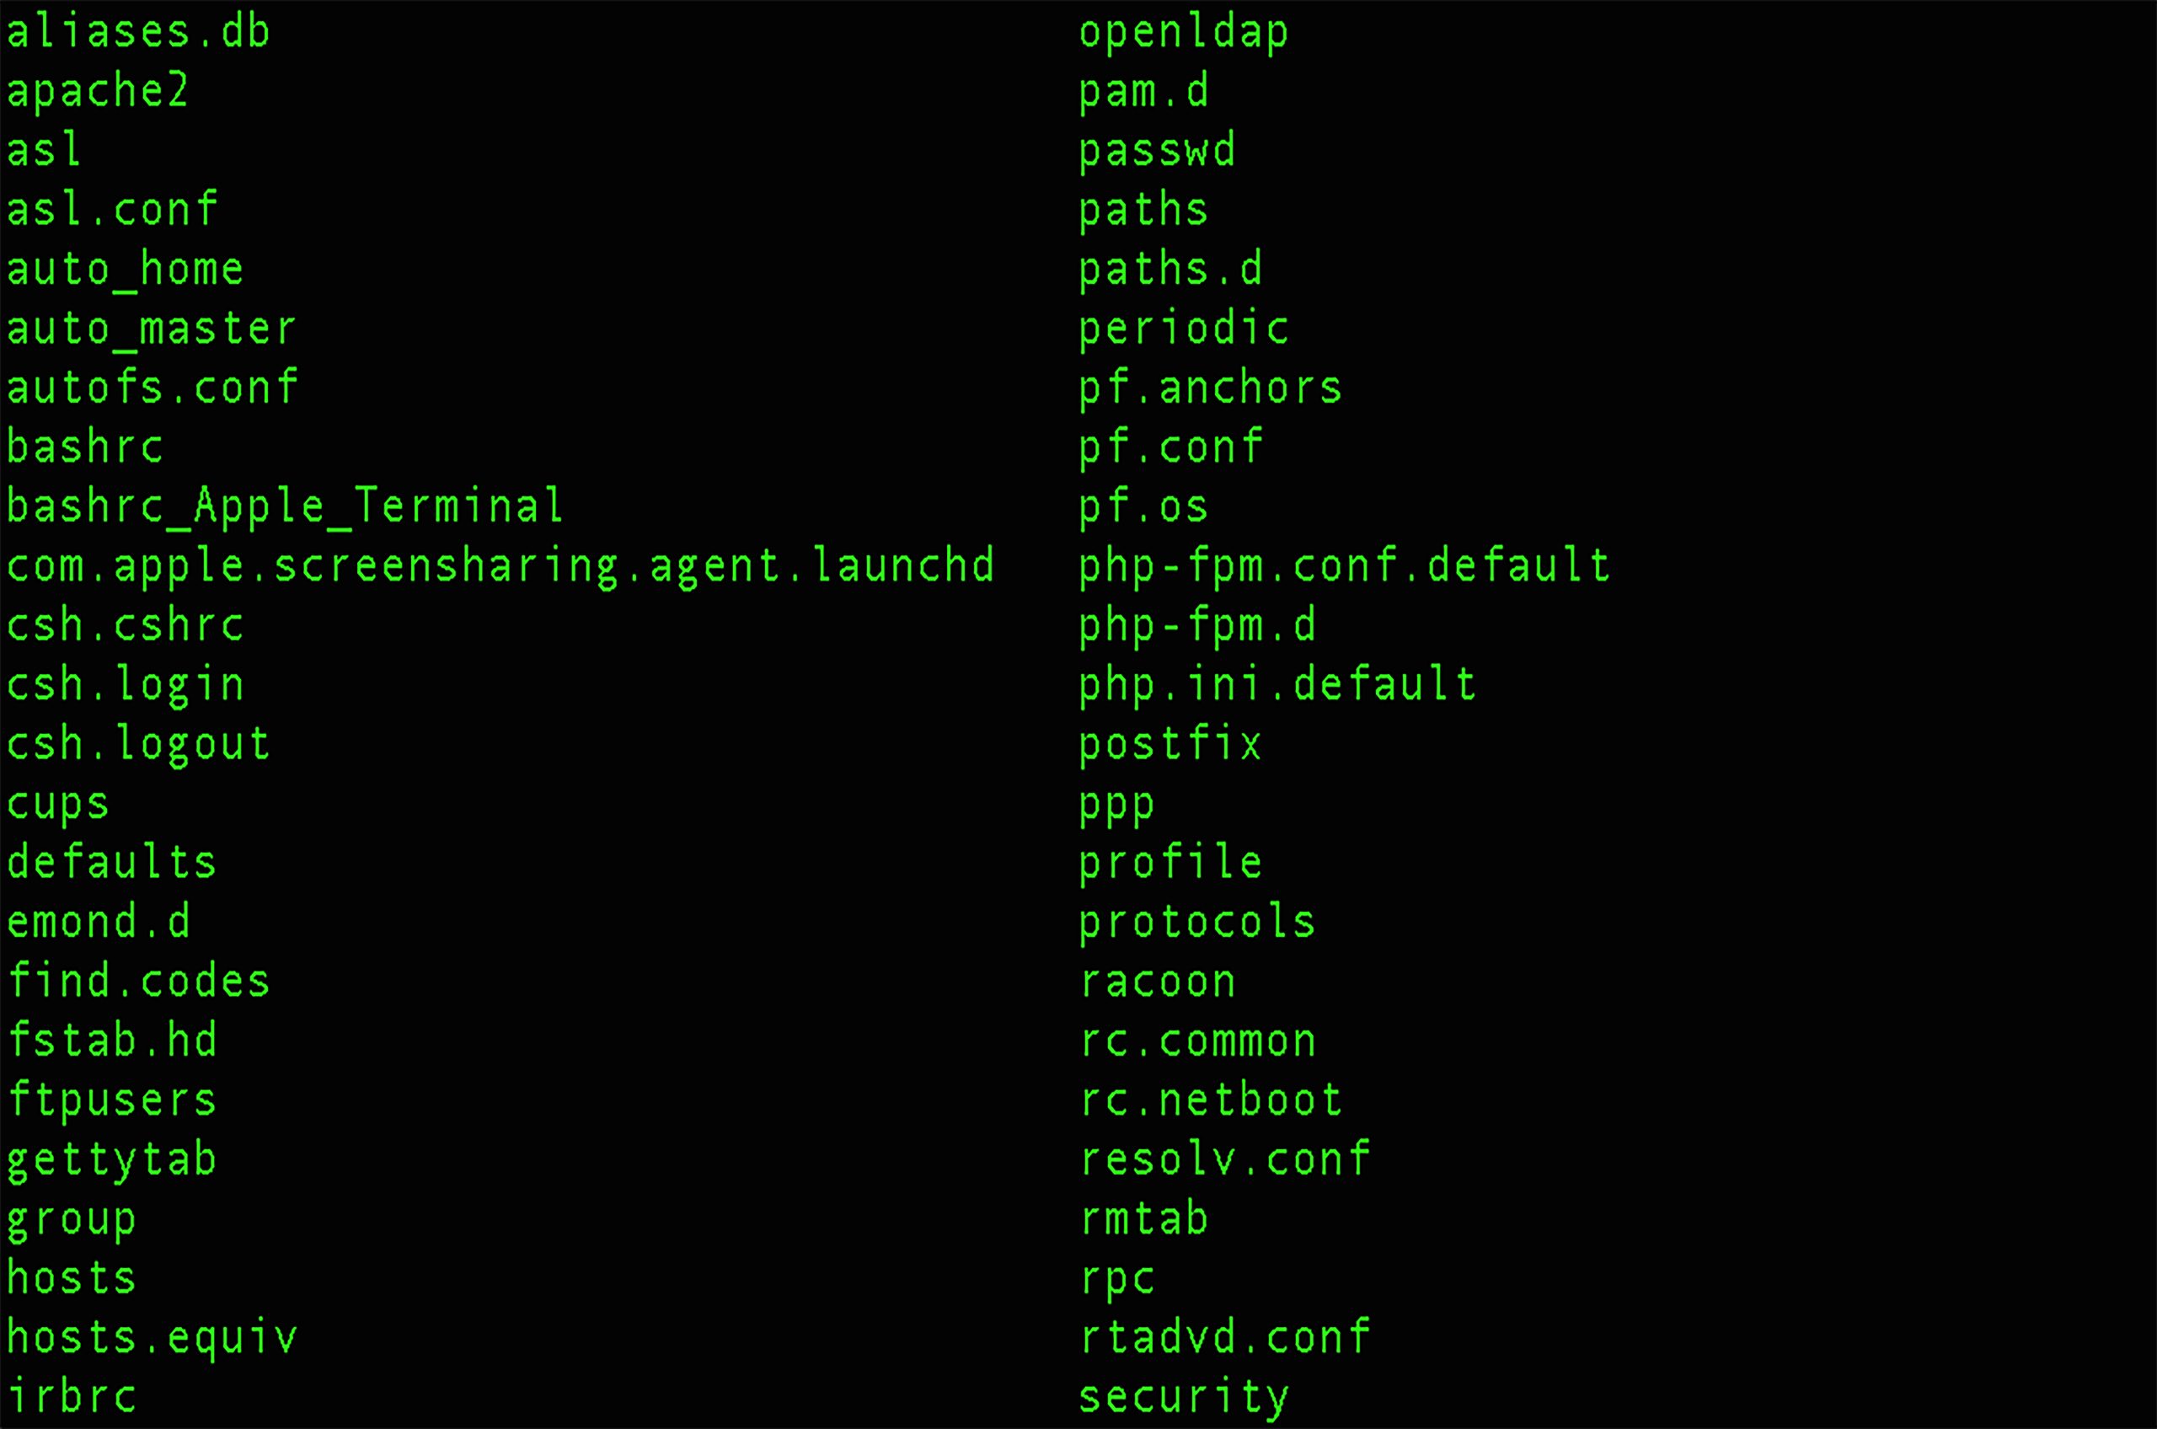Select the security directory entry

tap(1184, 1396)
